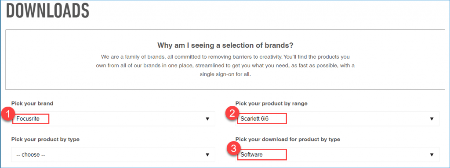Click the -- choose -- placeholder text
The height and width of the screenshot is (168, 450).
[31, 154]
